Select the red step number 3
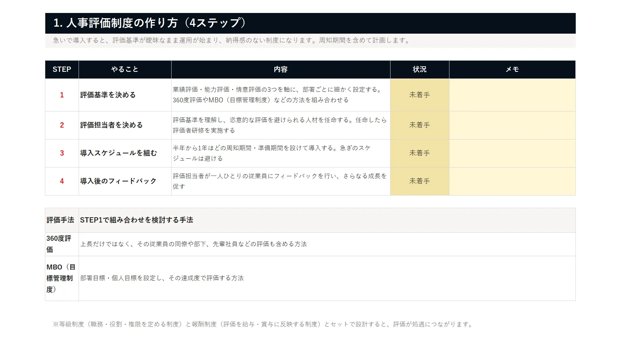621x349 pixels. coord(62,153)
